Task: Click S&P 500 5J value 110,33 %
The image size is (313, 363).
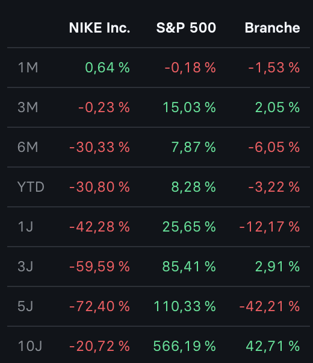Action: 185,306
